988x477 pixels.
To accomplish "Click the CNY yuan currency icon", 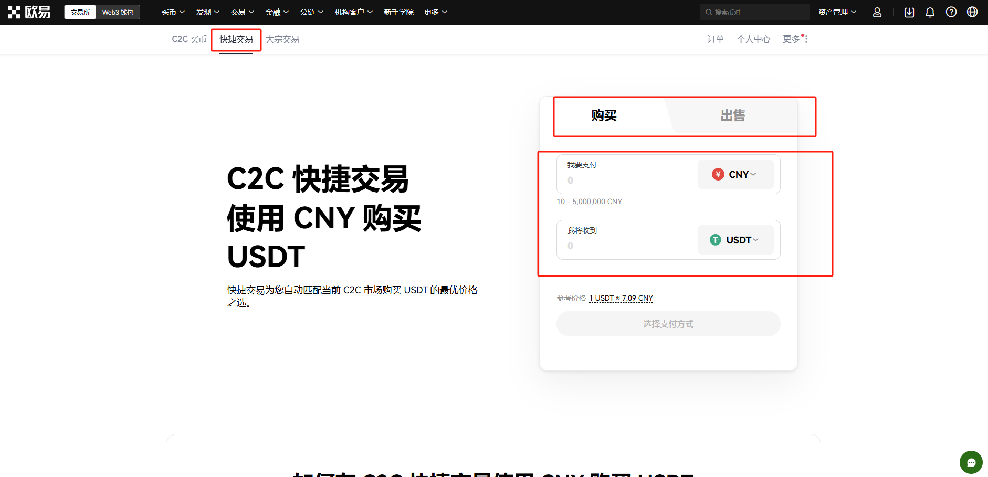I will pyautogui.click(x=718, y=174).
